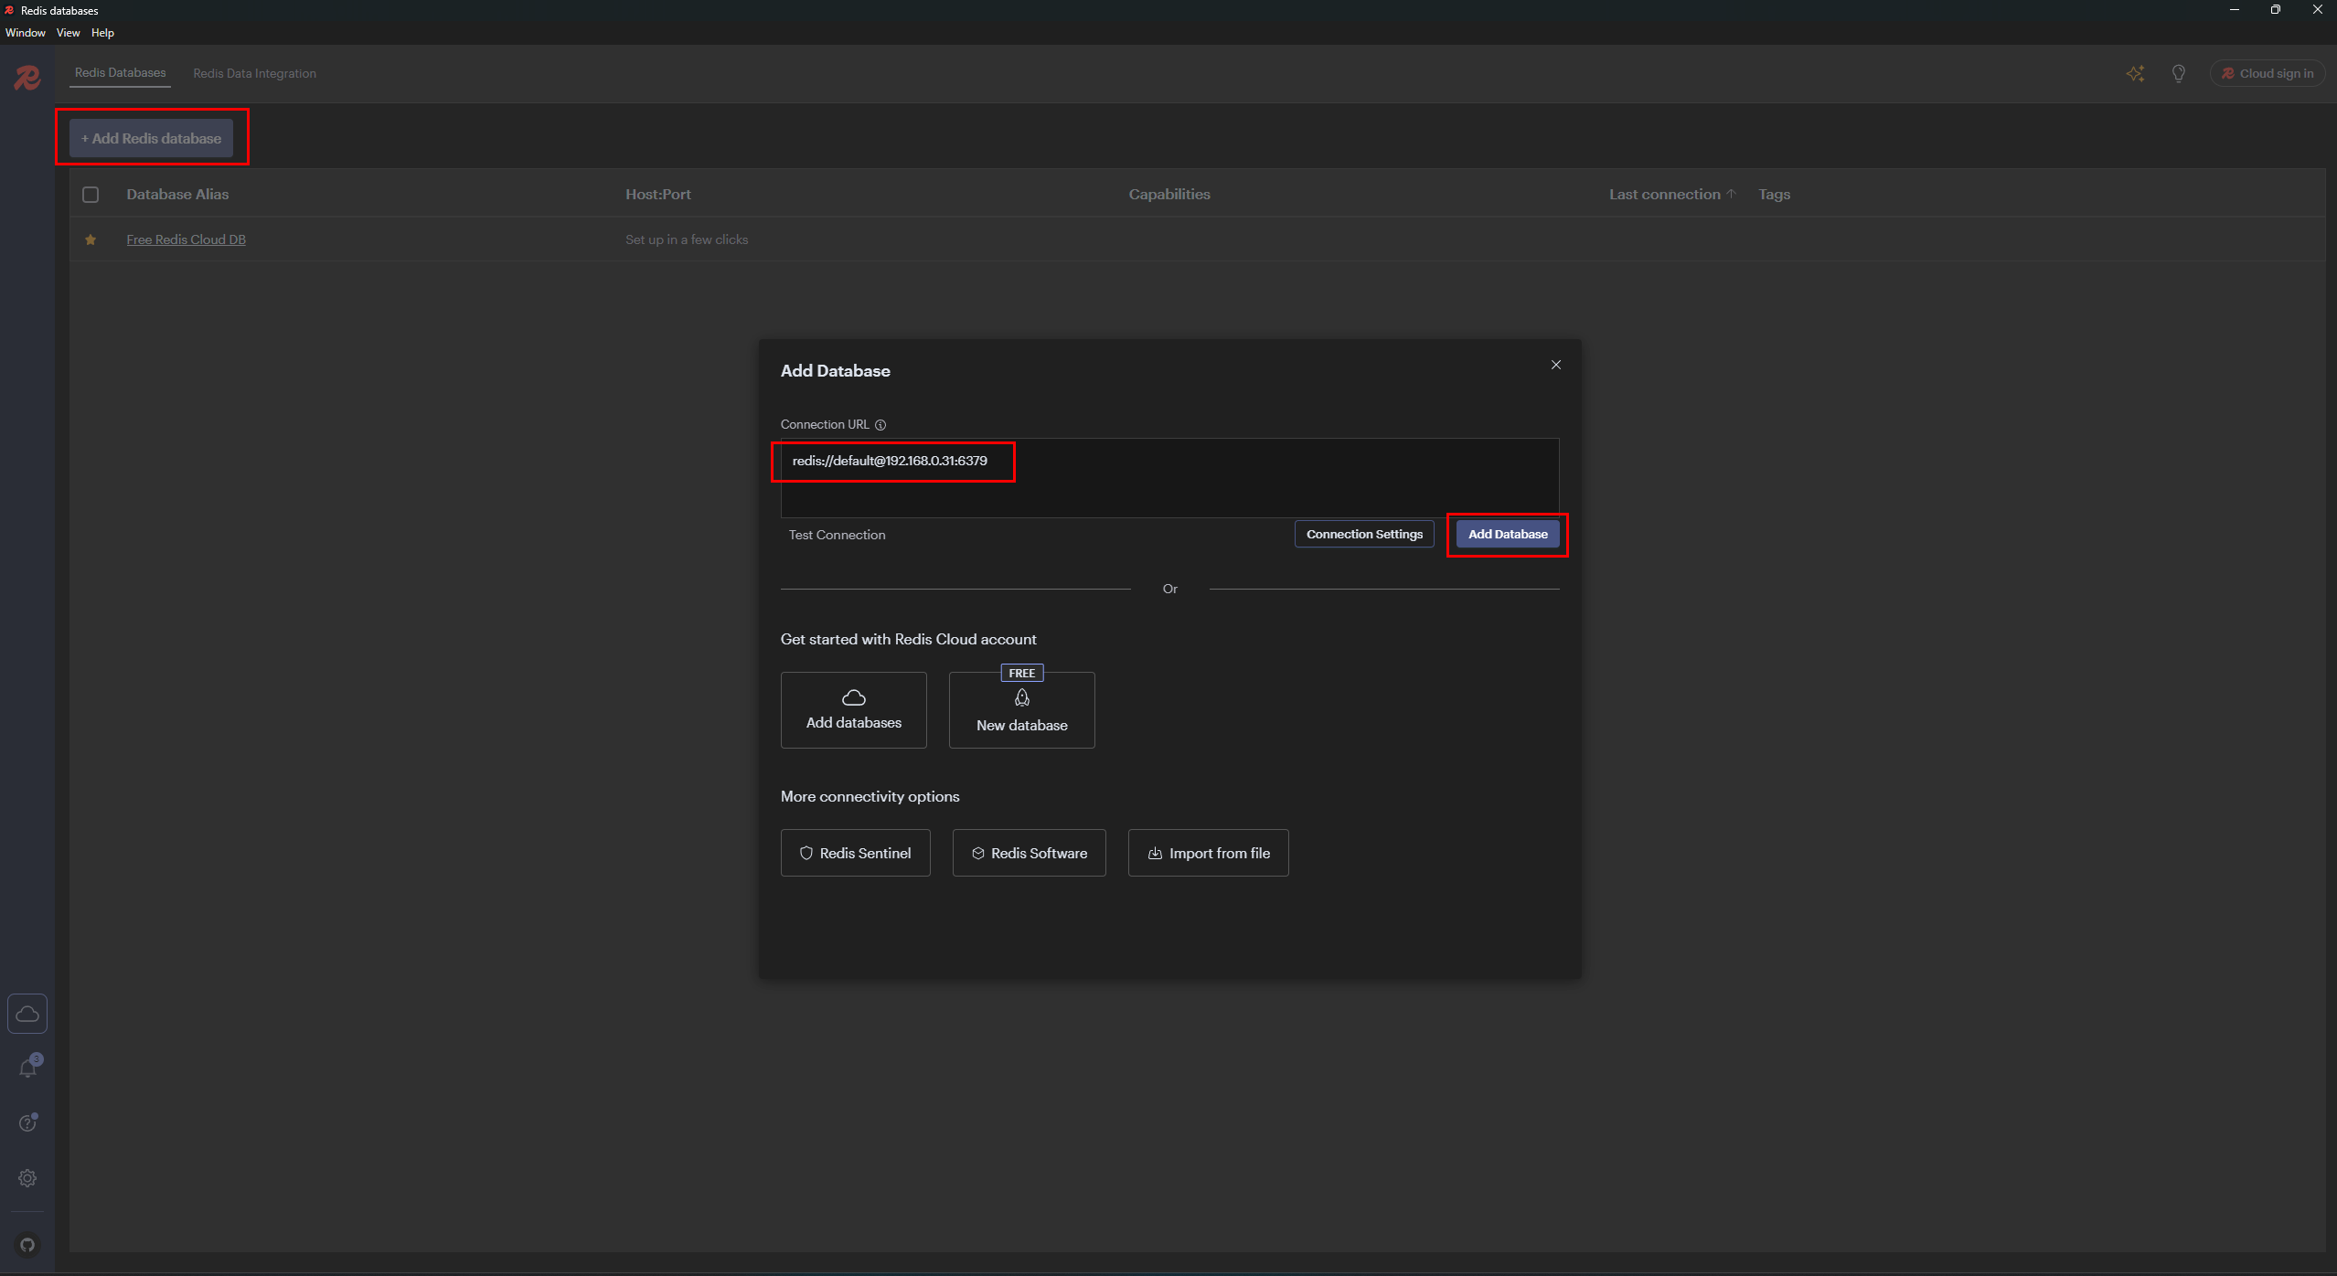Open the View menu

point(69,33)
